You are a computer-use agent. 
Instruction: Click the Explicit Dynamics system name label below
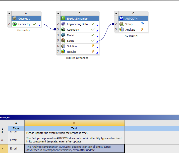pos(77,58)
